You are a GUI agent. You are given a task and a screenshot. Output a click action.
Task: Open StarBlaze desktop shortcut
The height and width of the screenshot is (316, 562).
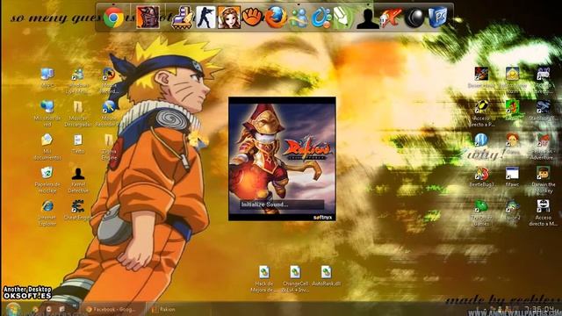(x=543, y=111)
